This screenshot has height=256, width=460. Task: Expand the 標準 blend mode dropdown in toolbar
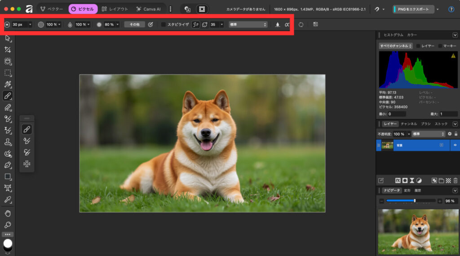(248, 25)
